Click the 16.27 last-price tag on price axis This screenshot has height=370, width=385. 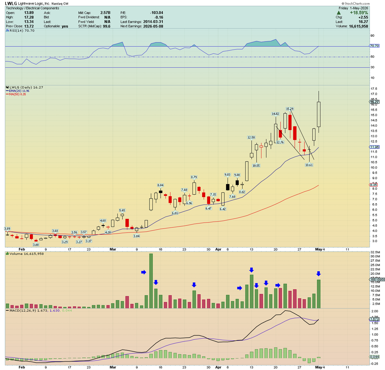374,102
